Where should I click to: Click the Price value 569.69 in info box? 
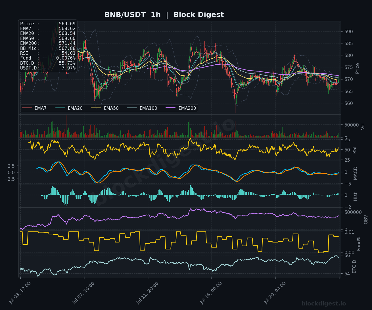coord(67,24)
